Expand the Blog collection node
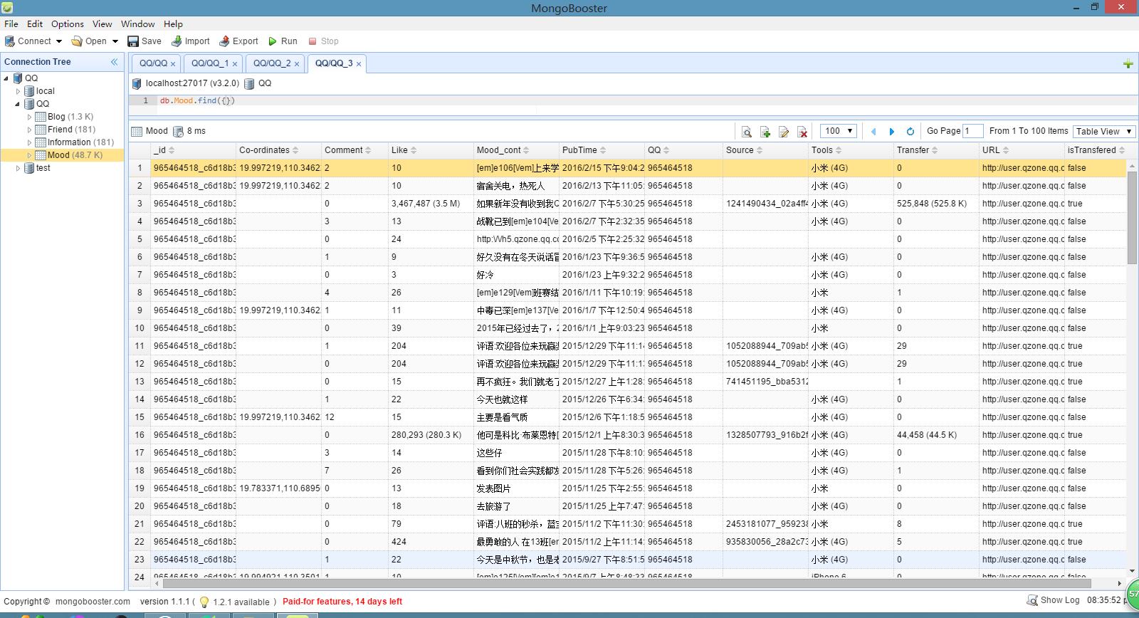Screen dimensions: 1139x618 tap(29, 117)
